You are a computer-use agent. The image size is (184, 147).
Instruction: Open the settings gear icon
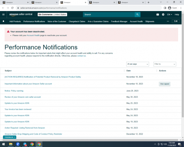coord(163,15)
